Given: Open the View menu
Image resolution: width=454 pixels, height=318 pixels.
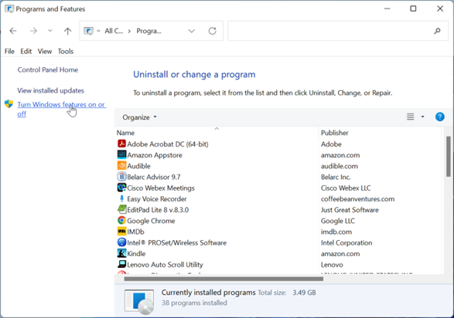Looking at the screenshot, I should click(45, 52).
